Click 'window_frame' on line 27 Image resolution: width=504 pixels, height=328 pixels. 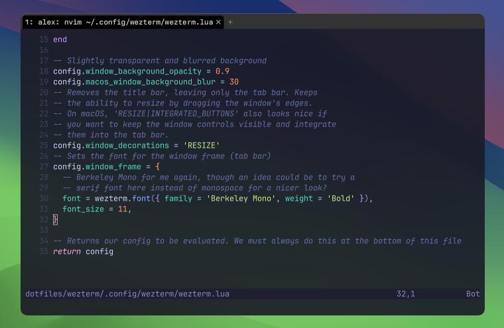113,167
